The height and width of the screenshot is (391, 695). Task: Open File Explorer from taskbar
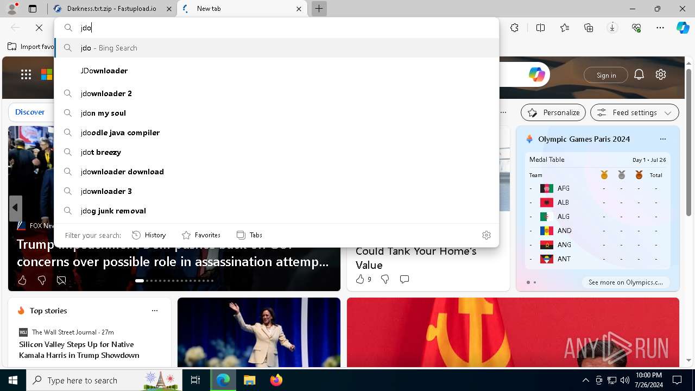pyautogui.click(x=249, y=380)
